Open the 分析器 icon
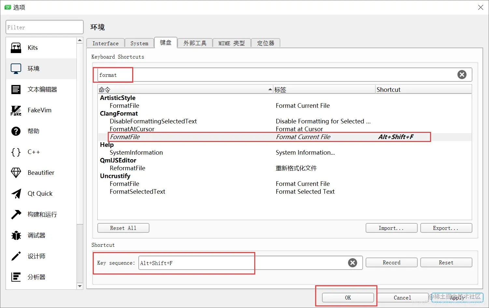The height and width of the screenshot is (308, 489). tap(16, 277)
